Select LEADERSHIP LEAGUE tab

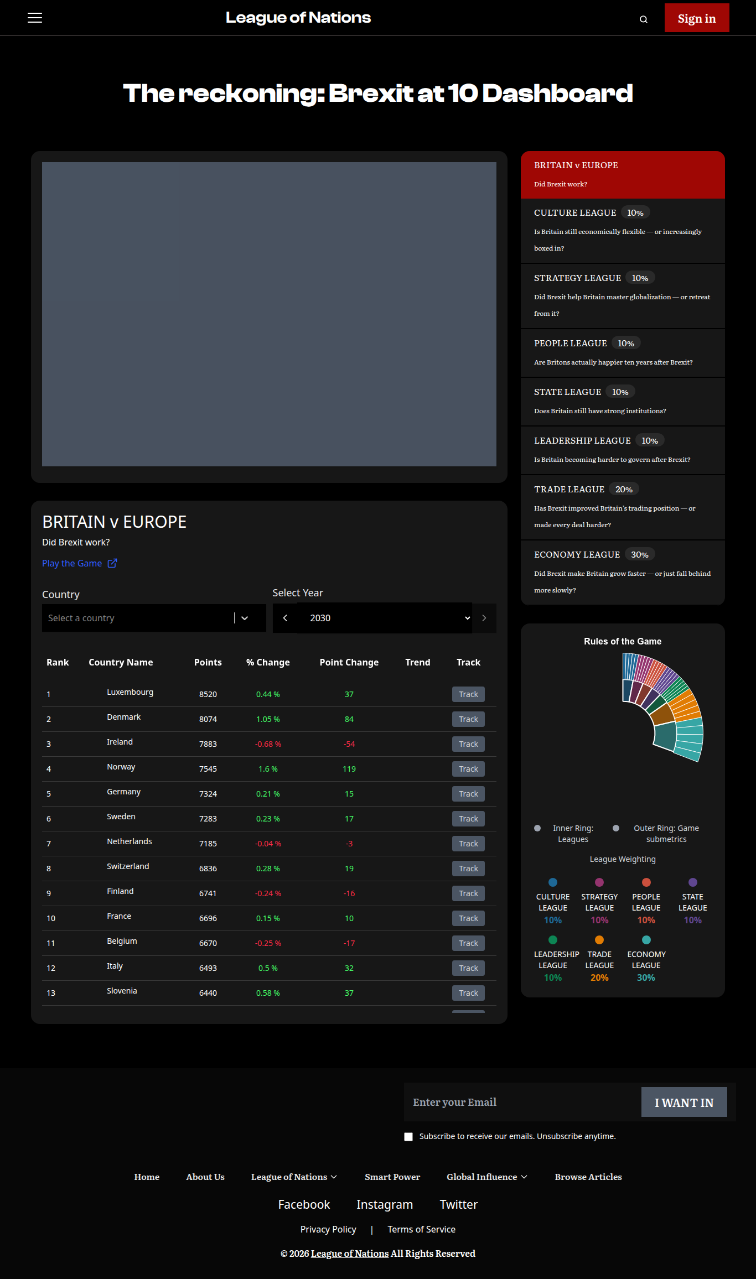623,451
